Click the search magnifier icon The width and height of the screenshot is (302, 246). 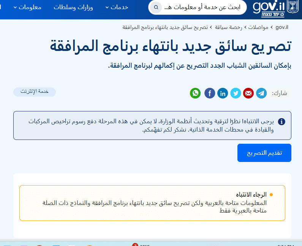coord(156,7)
